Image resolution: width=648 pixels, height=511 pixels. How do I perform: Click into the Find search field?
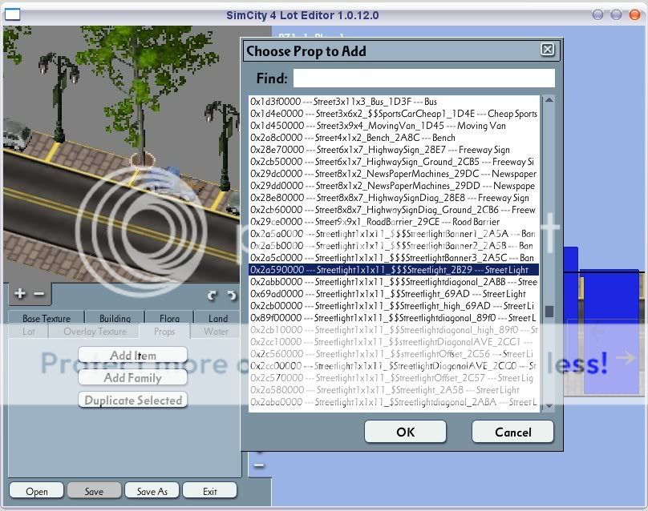click(423, 78)
